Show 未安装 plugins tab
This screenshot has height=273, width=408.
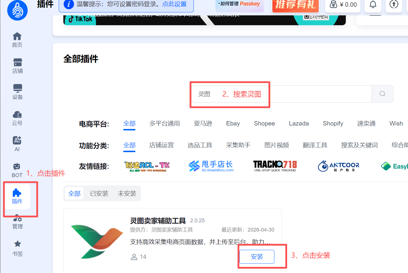pos(127,193)
